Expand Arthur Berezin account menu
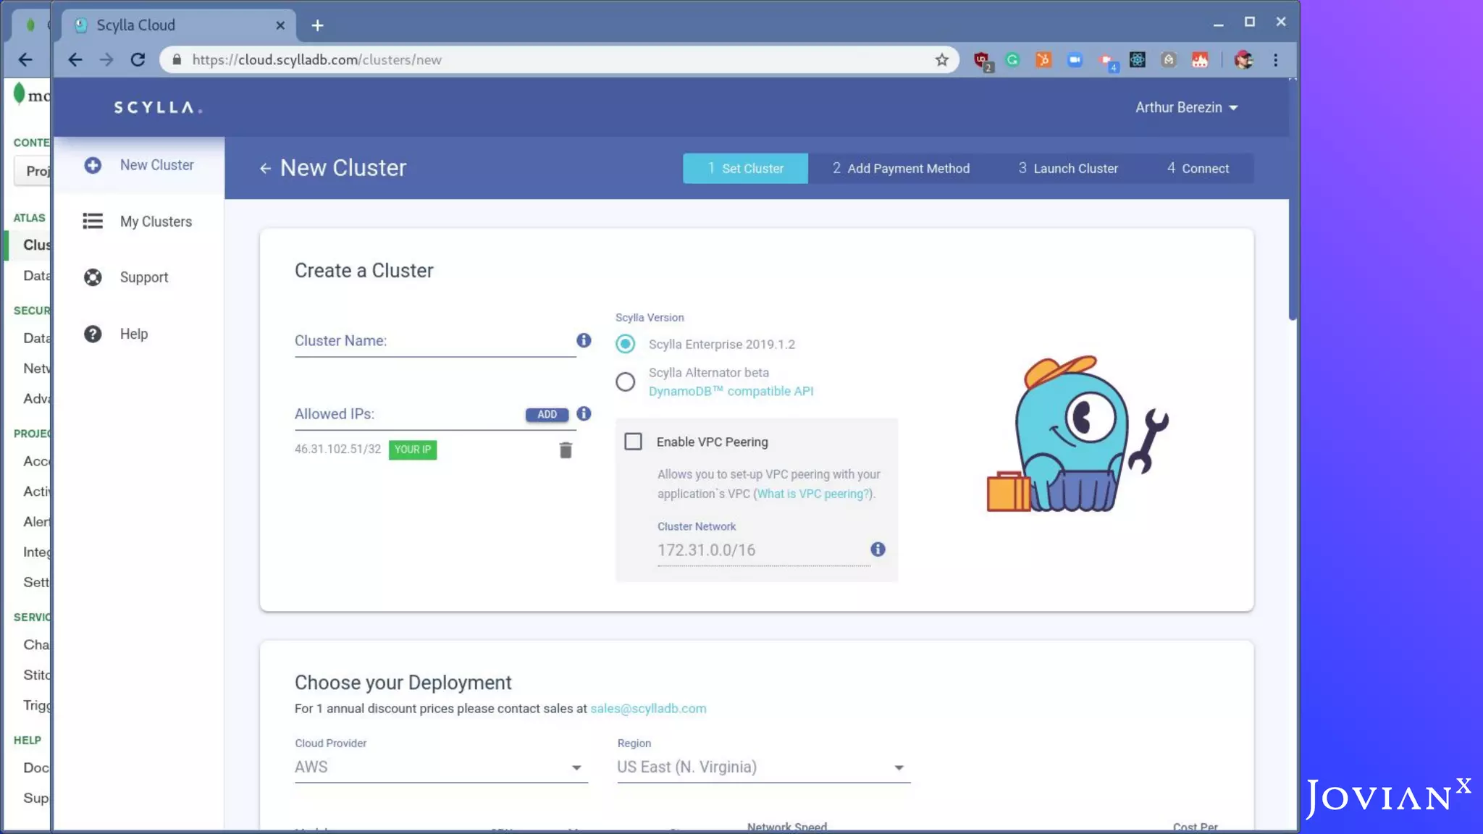 [1185, 108]
